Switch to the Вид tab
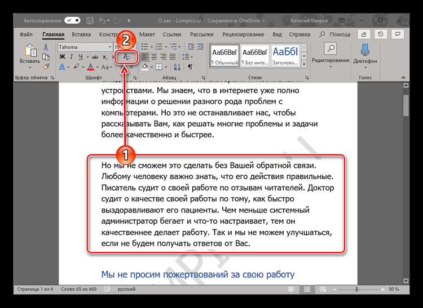 (x=277, y=34)
